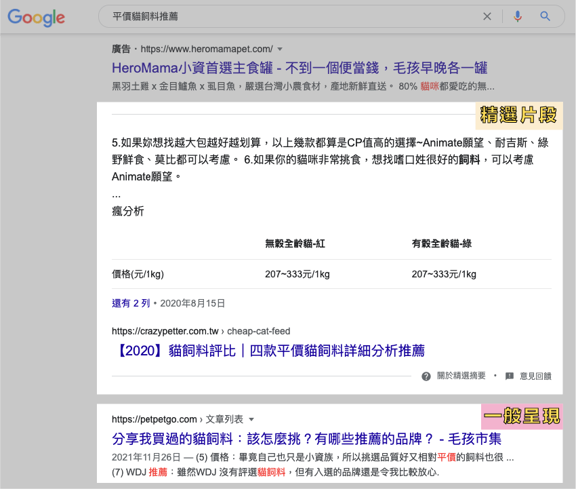Expand the dropdown arrow next to heromamapet.com URL
Viewport: 576px width, 489px height.
pyautogui.click(x=280, y=50)
